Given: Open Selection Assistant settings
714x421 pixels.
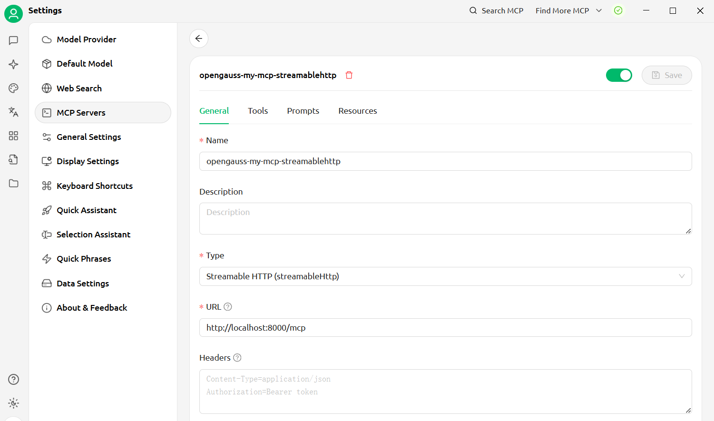Looking at the screenshot, I should click(x=103, y=235).
